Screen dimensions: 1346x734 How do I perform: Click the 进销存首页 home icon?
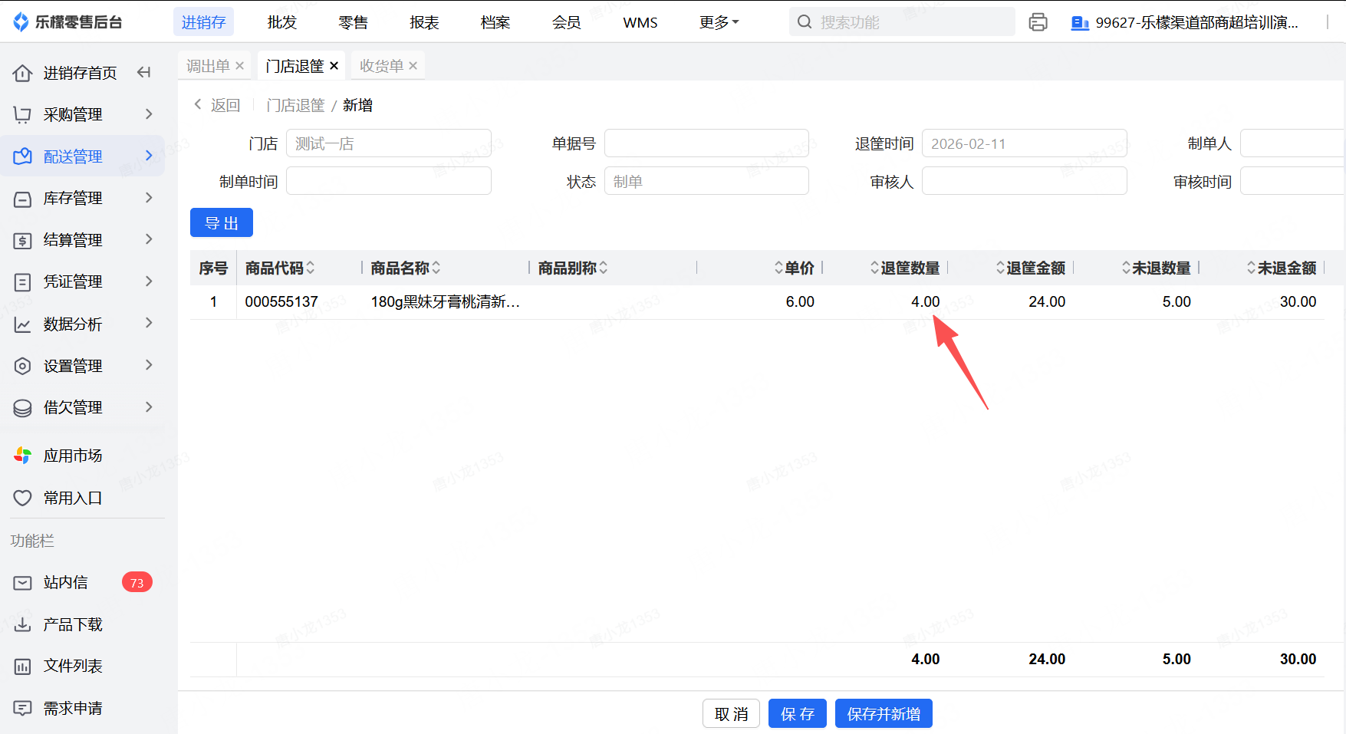point(23,73)
